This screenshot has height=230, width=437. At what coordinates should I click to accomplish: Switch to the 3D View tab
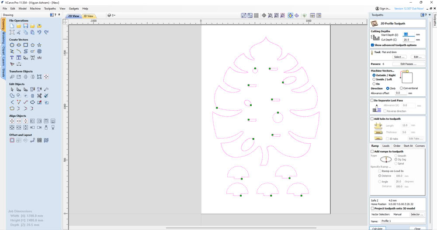point(88,16)
